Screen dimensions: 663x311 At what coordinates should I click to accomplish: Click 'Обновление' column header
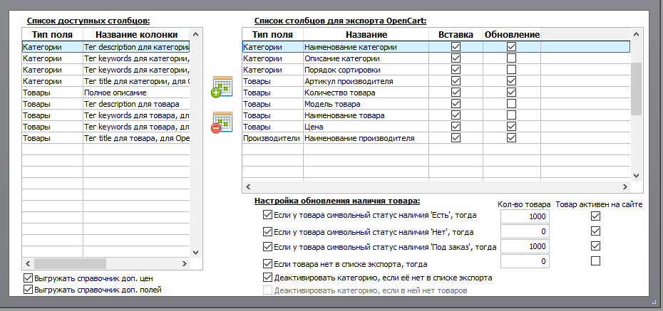(x=512, y=35)
